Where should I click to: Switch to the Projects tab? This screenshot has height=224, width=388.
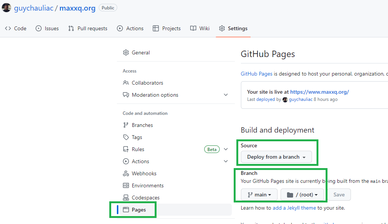[166, 28]
